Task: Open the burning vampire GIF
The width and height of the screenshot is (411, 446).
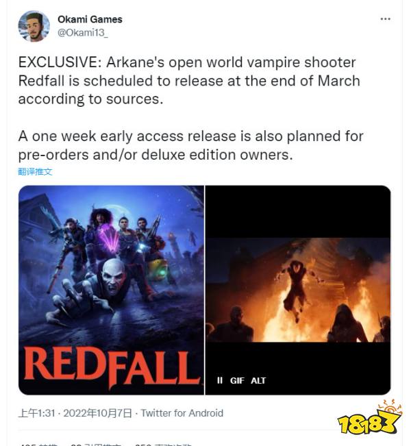Action: [x=298, y=290]
